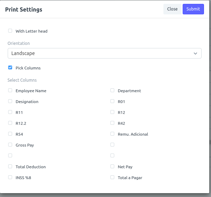Select the Remu. Adicional column checkbox
This screenshot has height=197, width=211.
[112, 134]
